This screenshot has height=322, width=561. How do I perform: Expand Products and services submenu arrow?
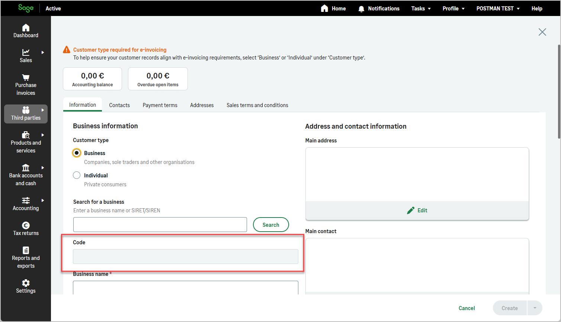tap(43, 135)
